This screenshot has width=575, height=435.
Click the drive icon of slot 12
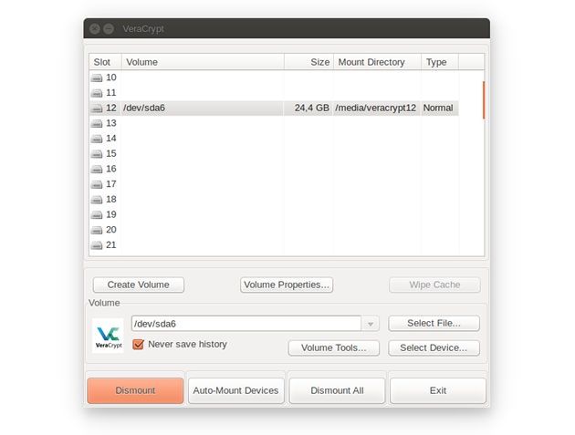point(97,109)
